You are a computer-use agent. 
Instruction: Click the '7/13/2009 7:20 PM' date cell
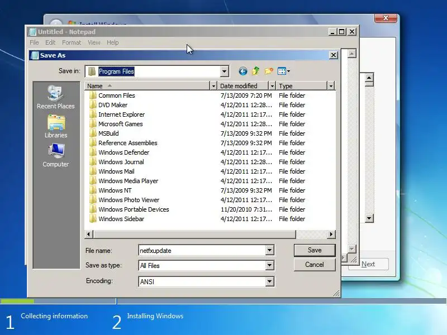click(246, 95)
